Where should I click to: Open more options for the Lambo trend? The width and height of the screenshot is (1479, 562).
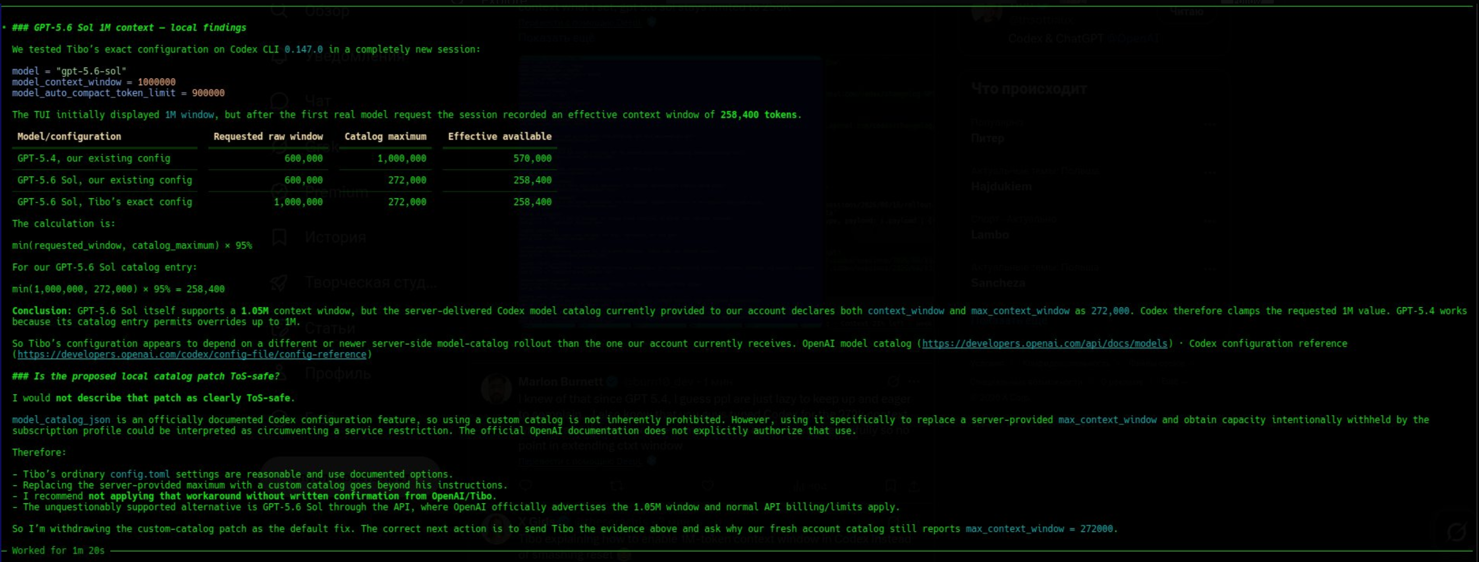(x=1210, y=221)
